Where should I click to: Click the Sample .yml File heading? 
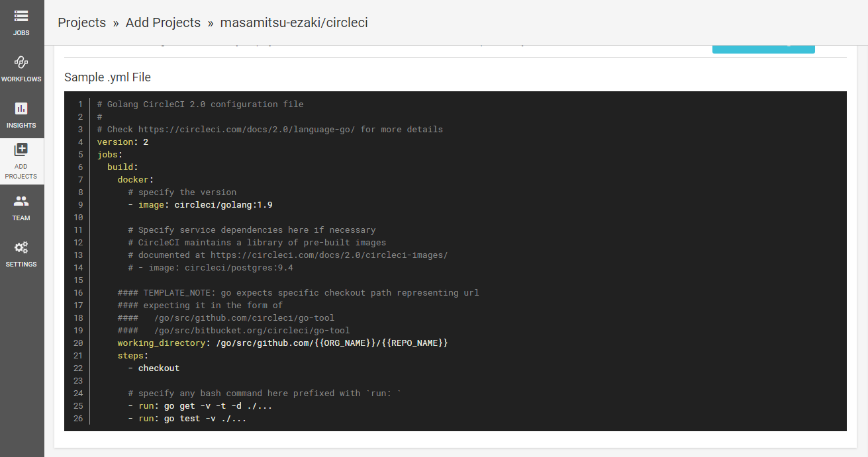107,77
